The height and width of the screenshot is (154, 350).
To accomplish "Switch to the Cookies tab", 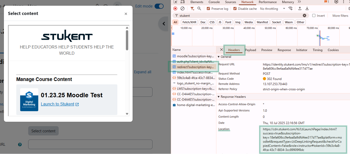I will (x=333, y=50).
